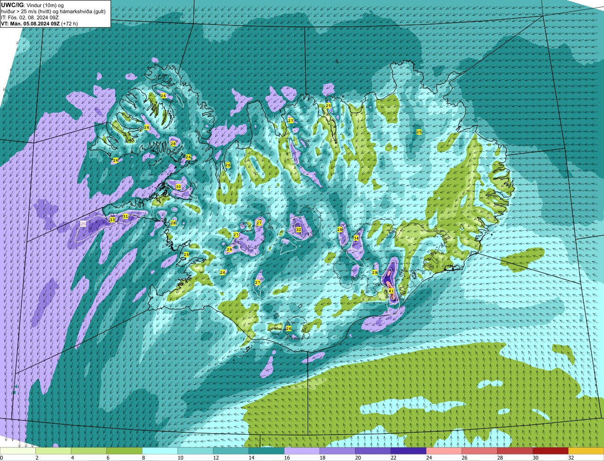Screen dimensions: 604x461
Task: Pick the 8–10 m/s pale cyan legend swatch
Action: click(160, 451)
